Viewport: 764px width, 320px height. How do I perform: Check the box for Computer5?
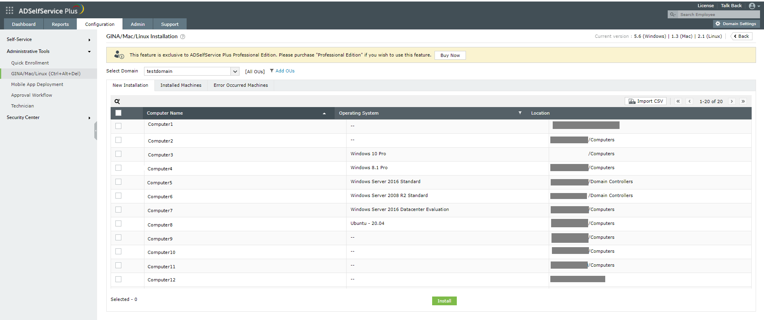[x=118, y=181]
